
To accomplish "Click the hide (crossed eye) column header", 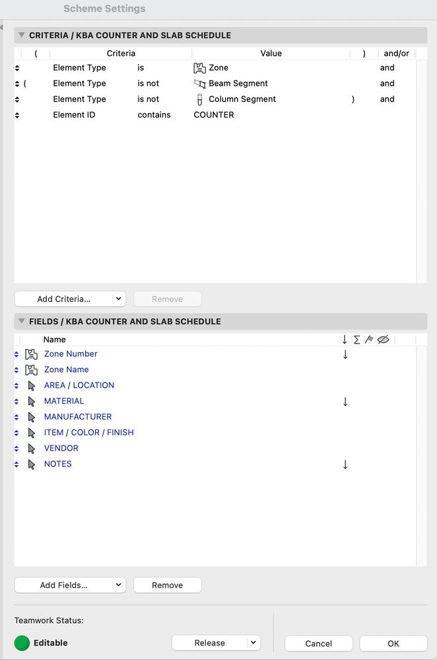I will pyautogui.click(x=383, y=340).
